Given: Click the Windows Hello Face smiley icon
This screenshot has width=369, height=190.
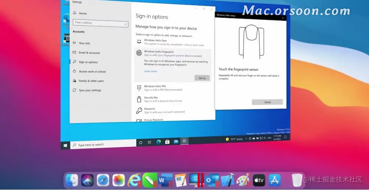Looking at the screenshot, I should point(139,41).
